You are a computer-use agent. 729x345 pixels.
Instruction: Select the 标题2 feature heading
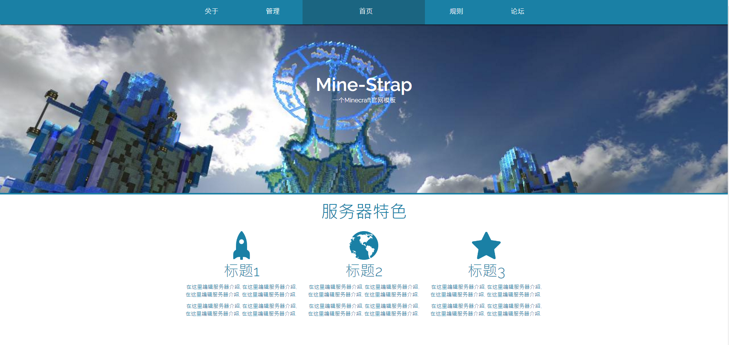(364, 271)
